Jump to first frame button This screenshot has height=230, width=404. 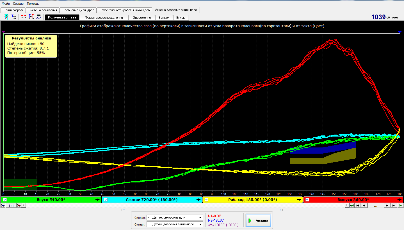357,205
